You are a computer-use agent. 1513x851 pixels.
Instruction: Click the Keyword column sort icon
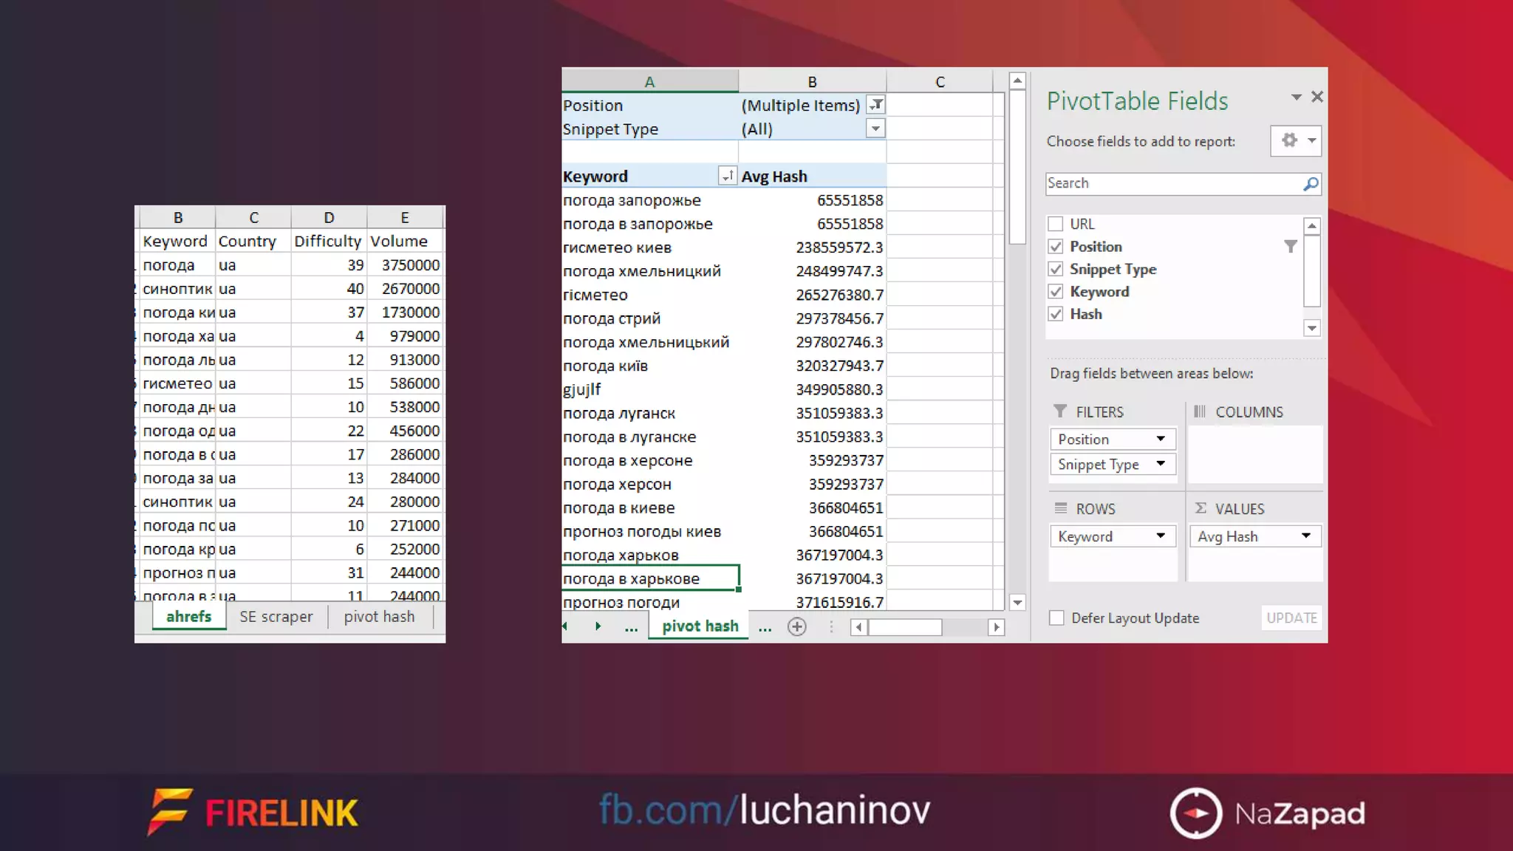(727, 176)
